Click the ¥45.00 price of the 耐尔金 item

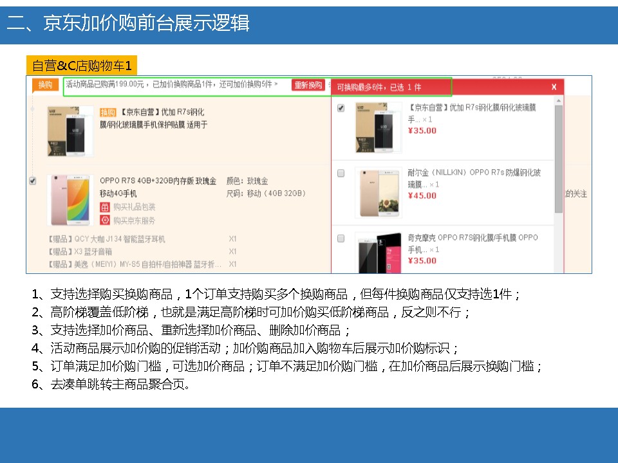422,195
